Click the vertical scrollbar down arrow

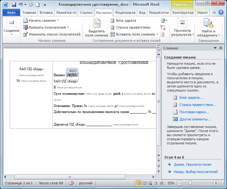[x=159, y=155]
